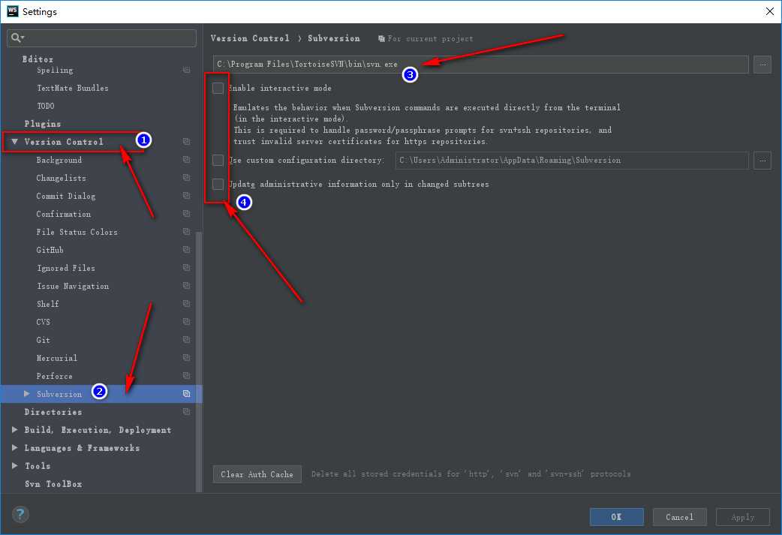Go to GitHub settings

[50, 250]
